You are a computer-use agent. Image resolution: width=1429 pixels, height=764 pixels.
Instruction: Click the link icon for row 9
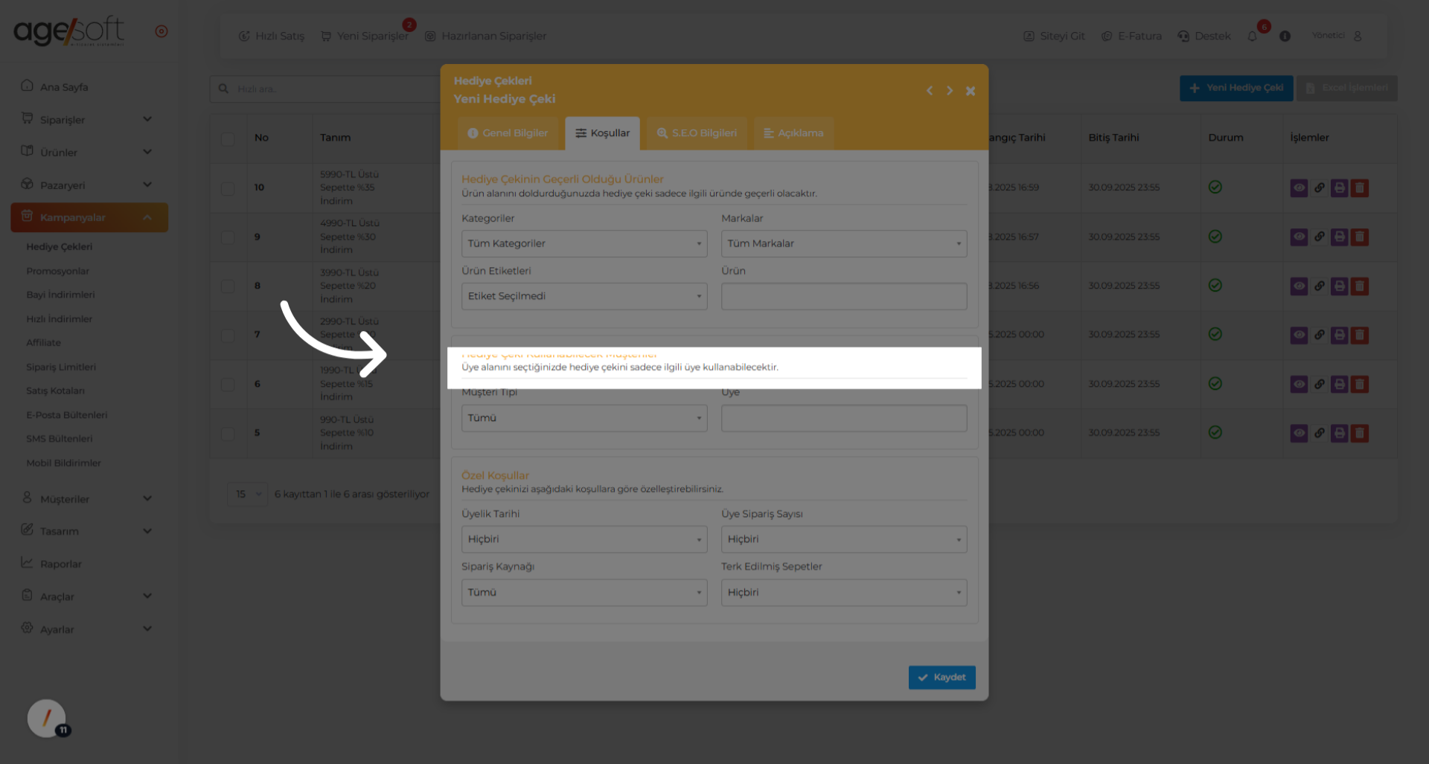(x=1319, y=237)
